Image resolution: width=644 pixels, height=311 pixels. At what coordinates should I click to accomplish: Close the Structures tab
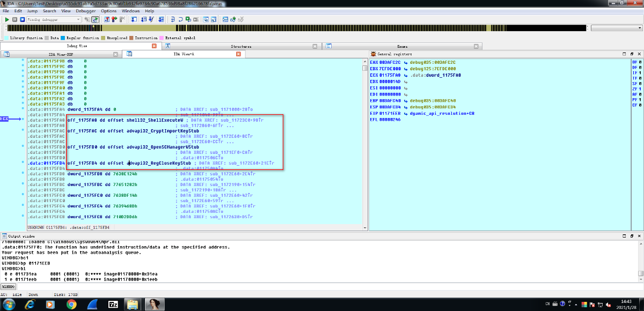[x=316, y=46]
